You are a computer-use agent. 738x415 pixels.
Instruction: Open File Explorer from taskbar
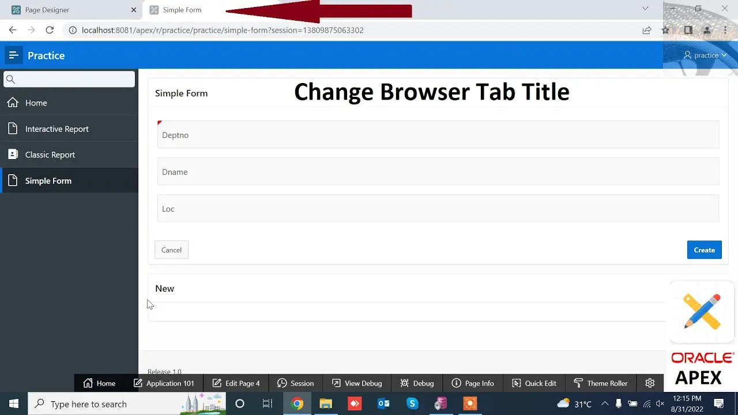(326, 403)
